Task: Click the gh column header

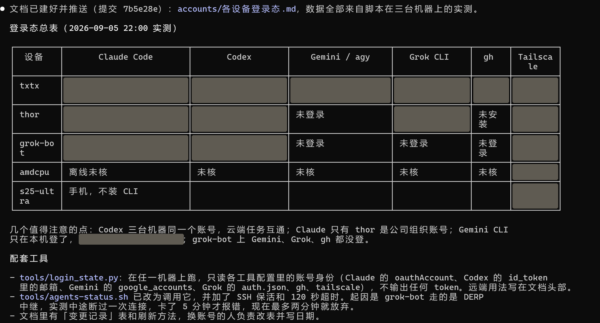Action: click(488, 57)
